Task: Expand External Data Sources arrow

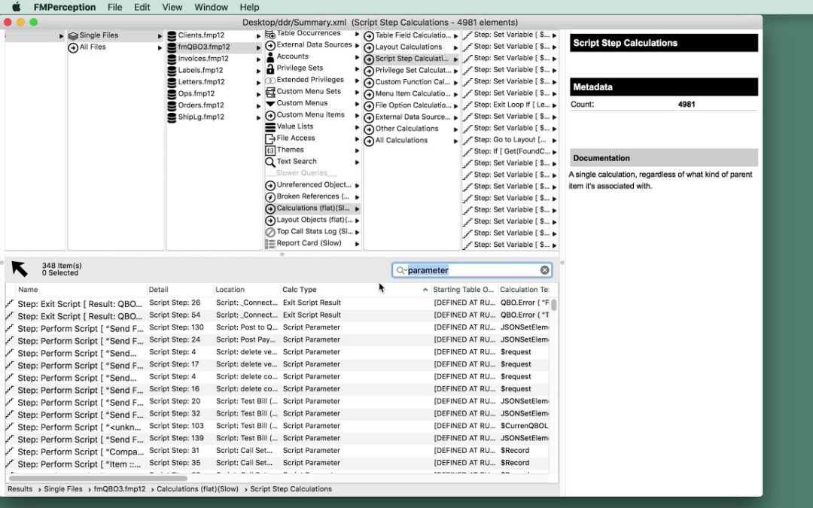Action: pos(357,46)
